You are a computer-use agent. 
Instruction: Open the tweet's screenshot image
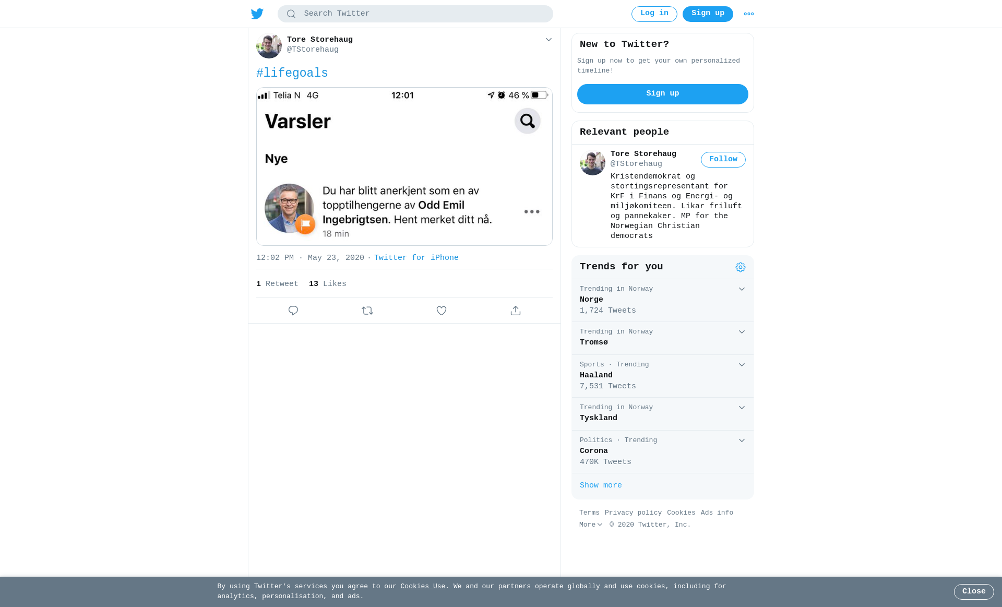(x=404, y=166)
